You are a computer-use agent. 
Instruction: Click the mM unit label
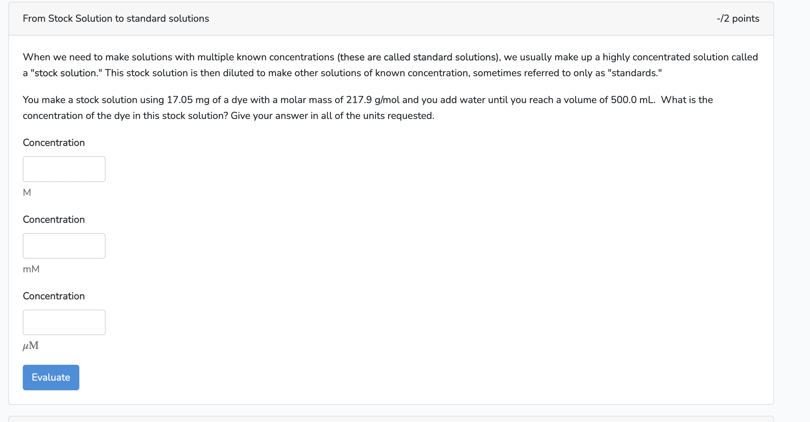click(31, 269)
